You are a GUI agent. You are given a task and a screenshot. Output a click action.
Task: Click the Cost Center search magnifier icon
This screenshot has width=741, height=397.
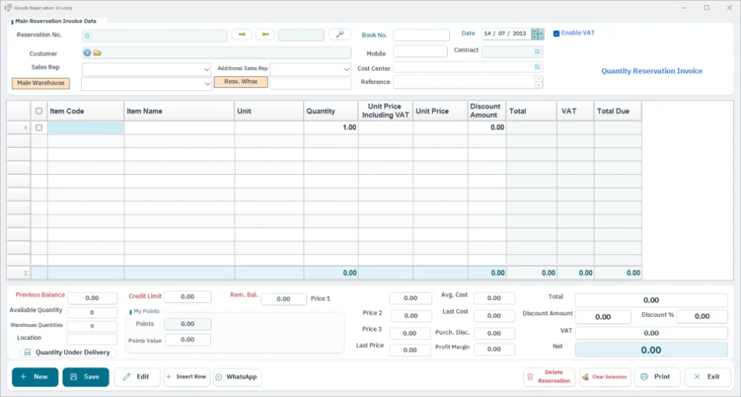tap(537, 67)
